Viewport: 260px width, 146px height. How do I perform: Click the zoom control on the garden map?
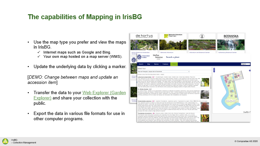(214, 70)
